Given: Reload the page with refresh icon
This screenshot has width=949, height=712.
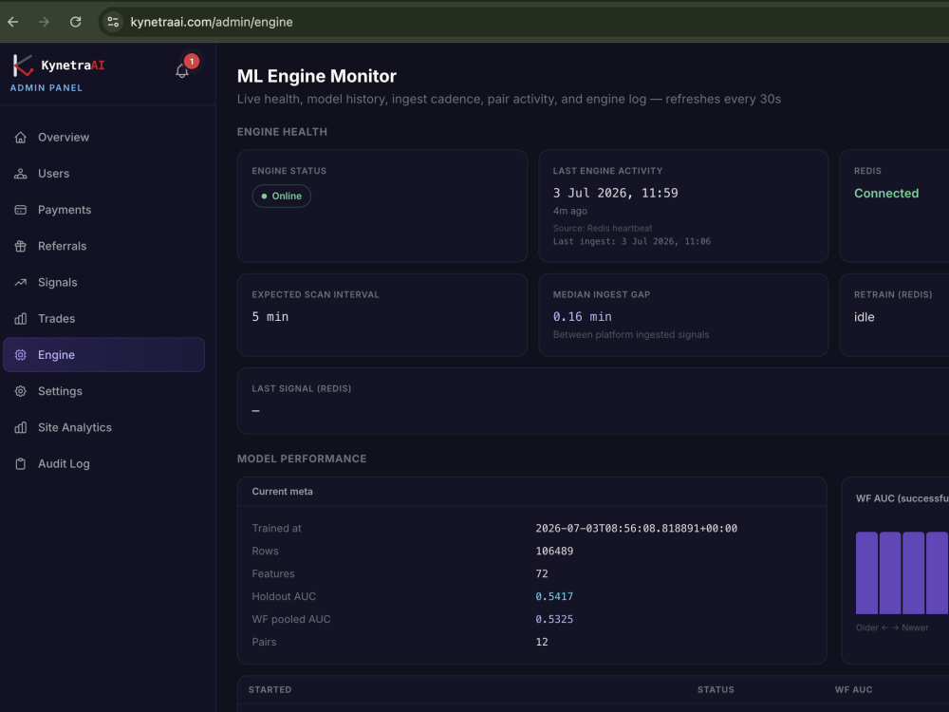Looking at the screenshot, I should coord(75,22).
